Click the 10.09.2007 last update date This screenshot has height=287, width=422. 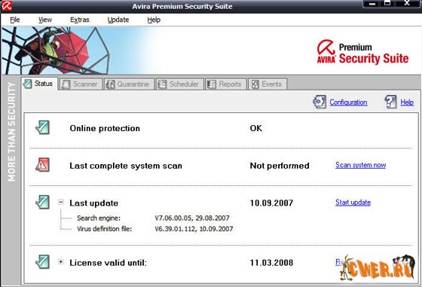[x=271, y=203]
